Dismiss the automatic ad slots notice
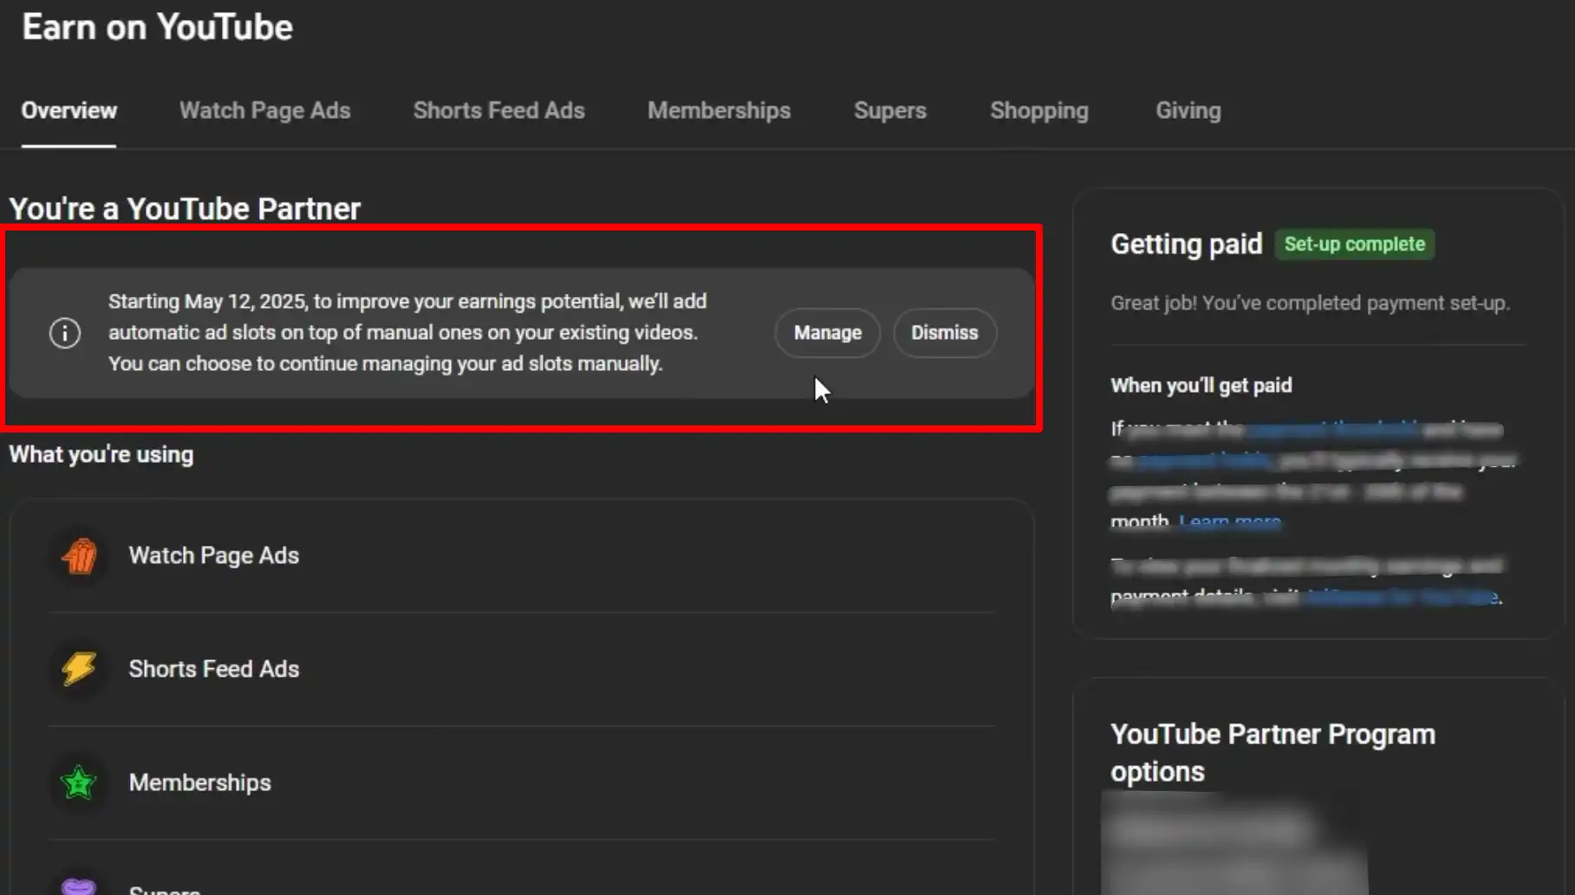The image size is (1575, 895). tap(944, 333)
